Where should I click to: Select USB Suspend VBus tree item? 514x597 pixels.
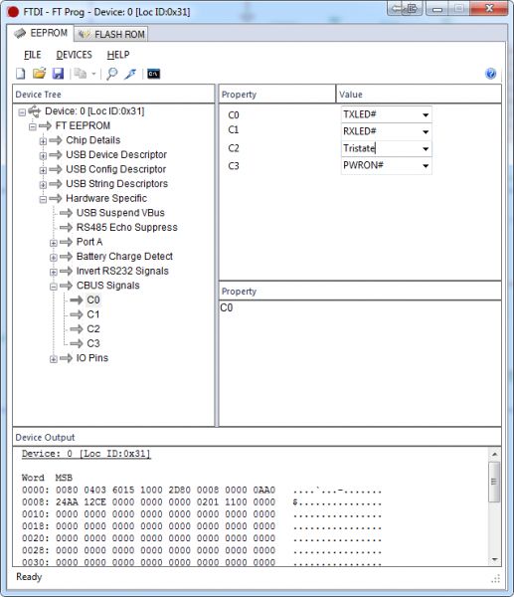(x=120, y=213)
